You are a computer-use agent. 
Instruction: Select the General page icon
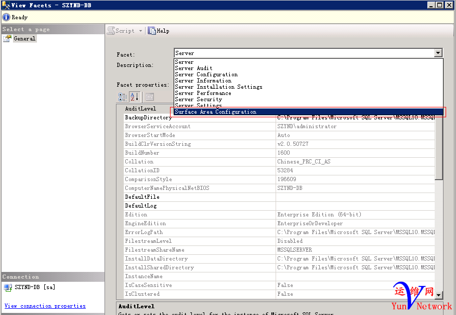(7, 38)
